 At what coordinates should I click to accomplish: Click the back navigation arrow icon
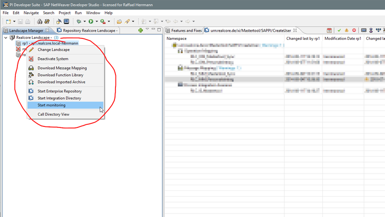click(x=176, y=21)
